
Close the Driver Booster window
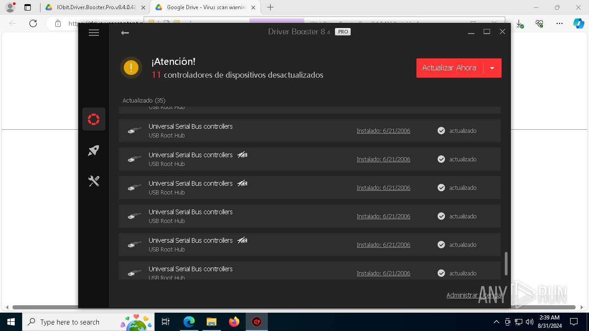tap(502, 32)
